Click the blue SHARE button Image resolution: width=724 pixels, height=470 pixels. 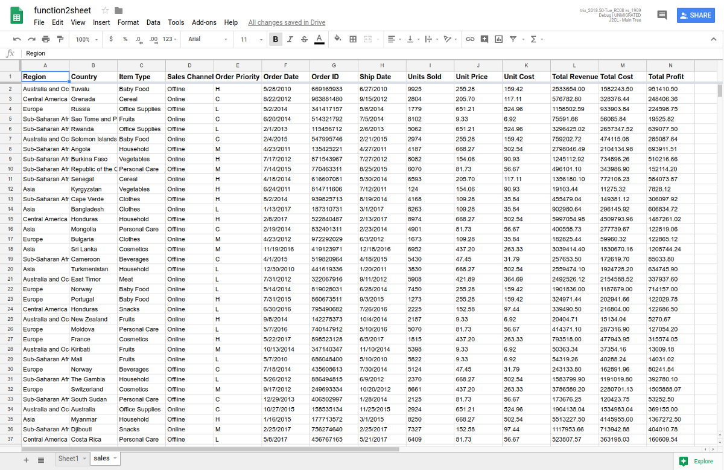[x=696, y=16]
